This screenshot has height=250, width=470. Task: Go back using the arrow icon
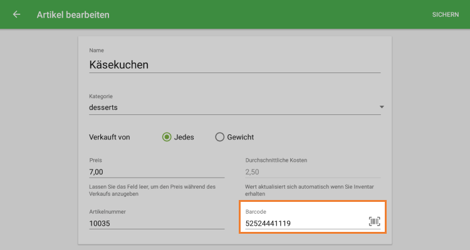[x=17, y=14]
